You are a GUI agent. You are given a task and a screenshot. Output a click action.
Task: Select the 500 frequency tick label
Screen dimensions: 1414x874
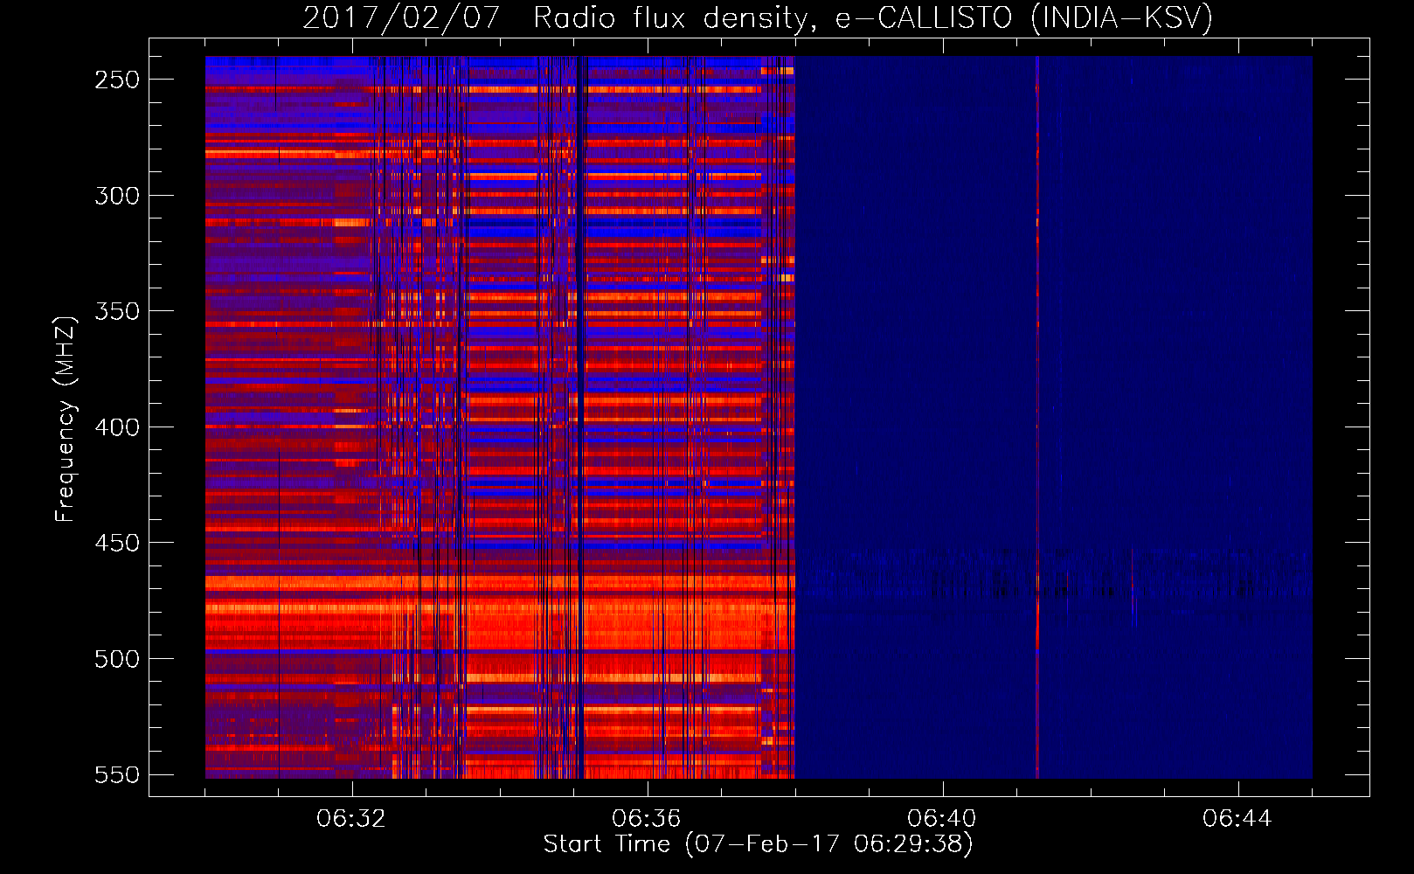point(117,659)
